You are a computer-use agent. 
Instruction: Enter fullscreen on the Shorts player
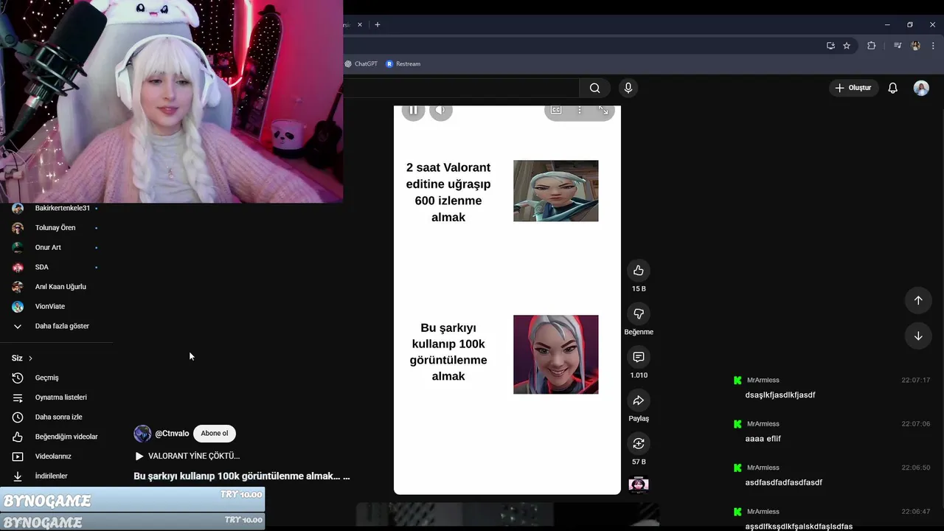603,110
